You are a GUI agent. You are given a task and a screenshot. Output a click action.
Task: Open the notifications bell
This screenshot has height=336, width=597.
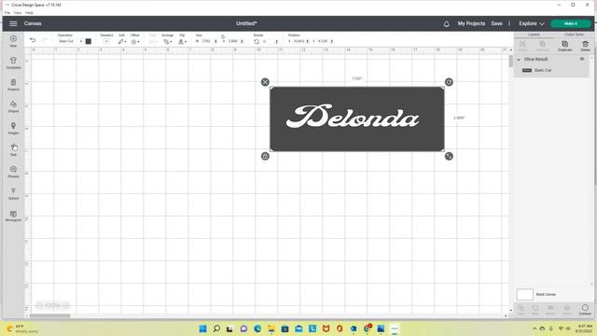click(446, 23)
